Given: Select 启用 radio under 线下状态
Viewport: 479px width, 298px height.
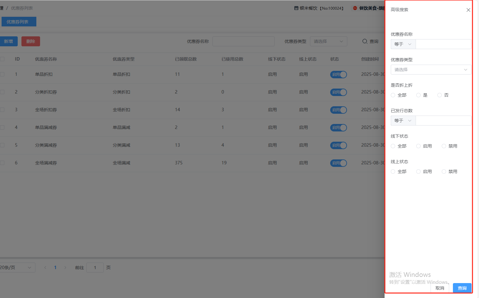Looking at the screenshot, I should 418,146.
